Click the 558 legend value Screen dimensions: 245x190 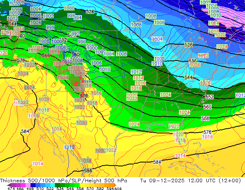tap(80, 188)
